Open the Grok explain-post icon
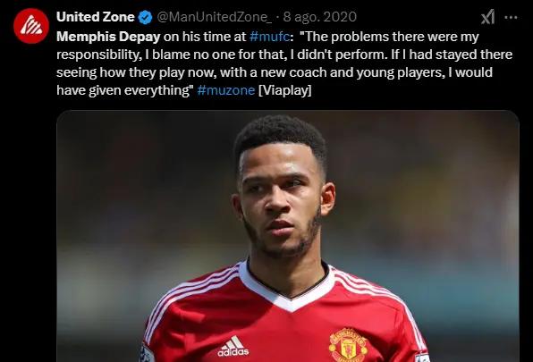 [487, 17]
